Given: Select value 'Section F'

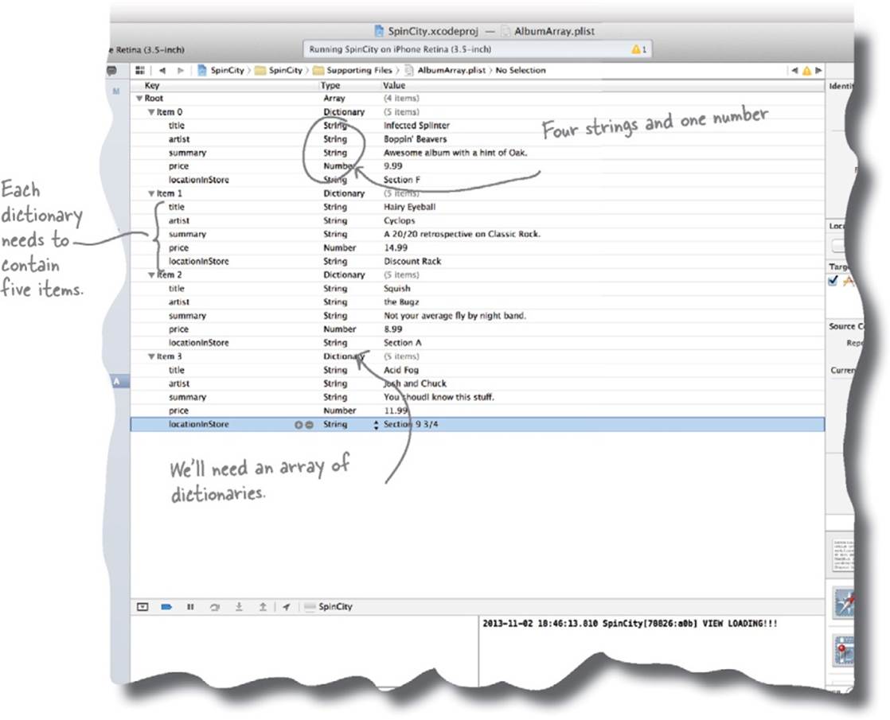Looking at the screenshot, I should [x=402, y=180].
